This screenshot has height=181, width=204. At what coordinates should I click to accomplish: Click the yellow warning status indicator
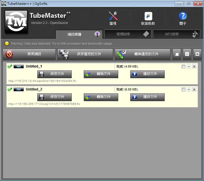(x=7, y=44)
